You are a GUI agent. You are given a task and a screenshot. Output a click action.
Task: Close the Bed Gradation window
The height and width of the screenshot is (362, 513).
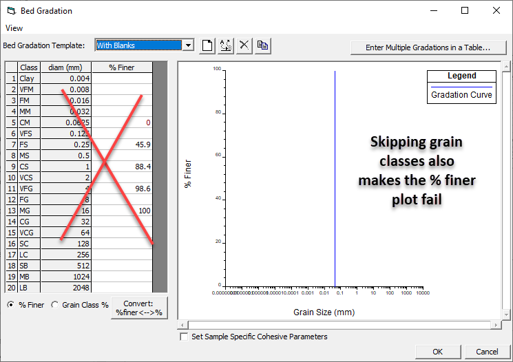click(496, 11)
